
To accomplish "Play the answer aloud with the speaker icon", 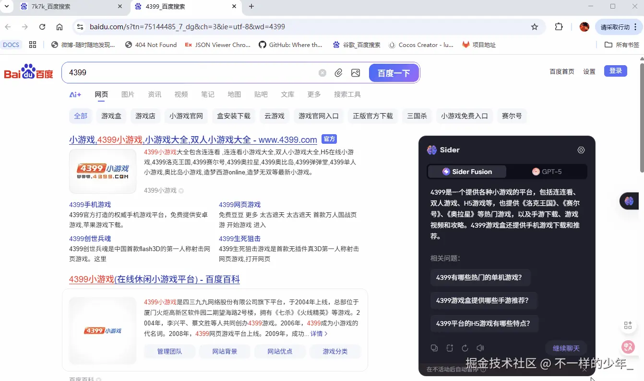I will pos(480,347).
